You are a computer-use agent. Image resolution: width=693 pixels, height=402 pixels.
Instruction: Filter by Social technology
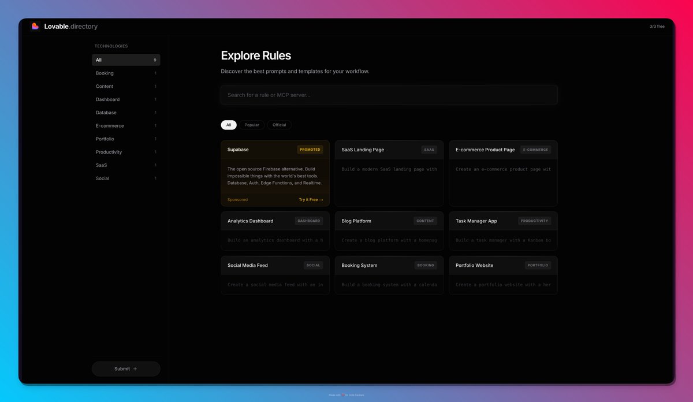126,178
